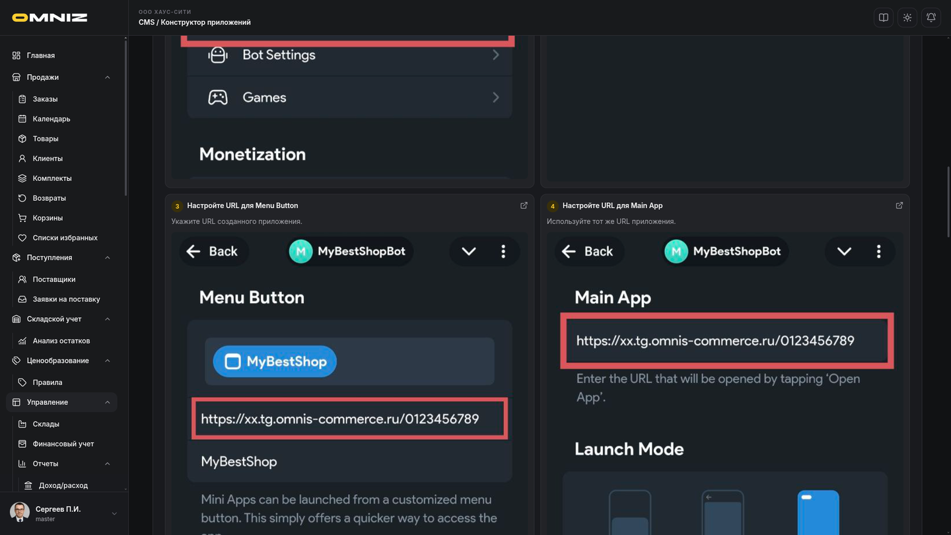Click the Главная grid icon
This screenshot has height=535, width=951.
17,55
